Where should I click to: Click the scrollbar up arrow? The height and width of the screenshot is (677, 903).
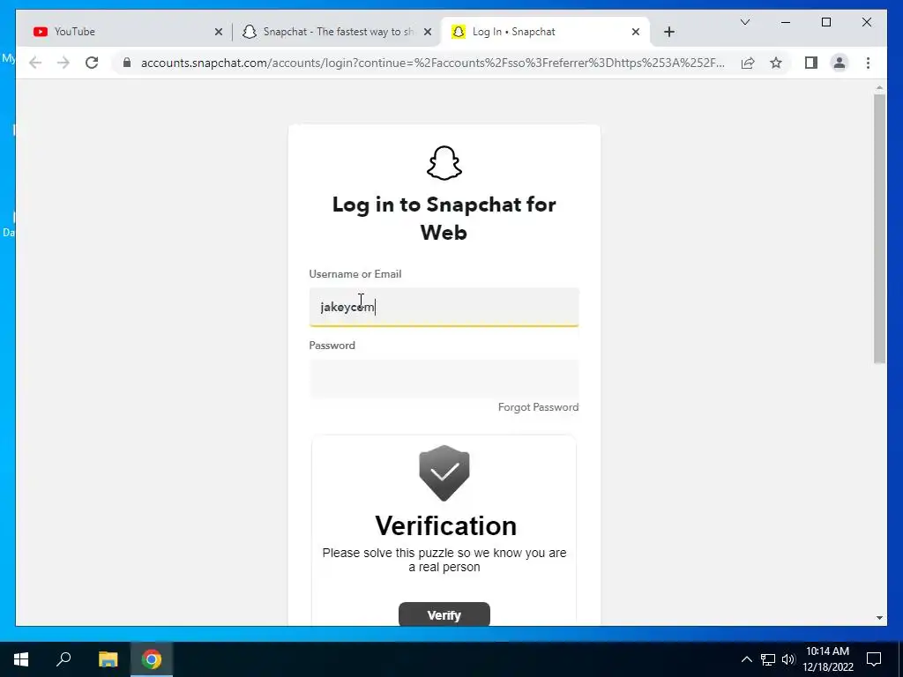[879, 88]
